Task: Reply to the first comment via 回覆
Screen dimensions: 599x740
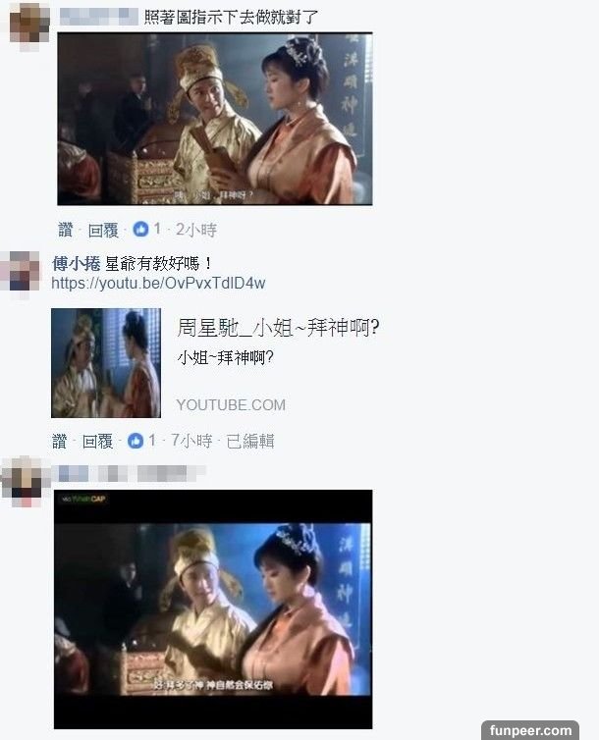Action: tap(103, 230)
